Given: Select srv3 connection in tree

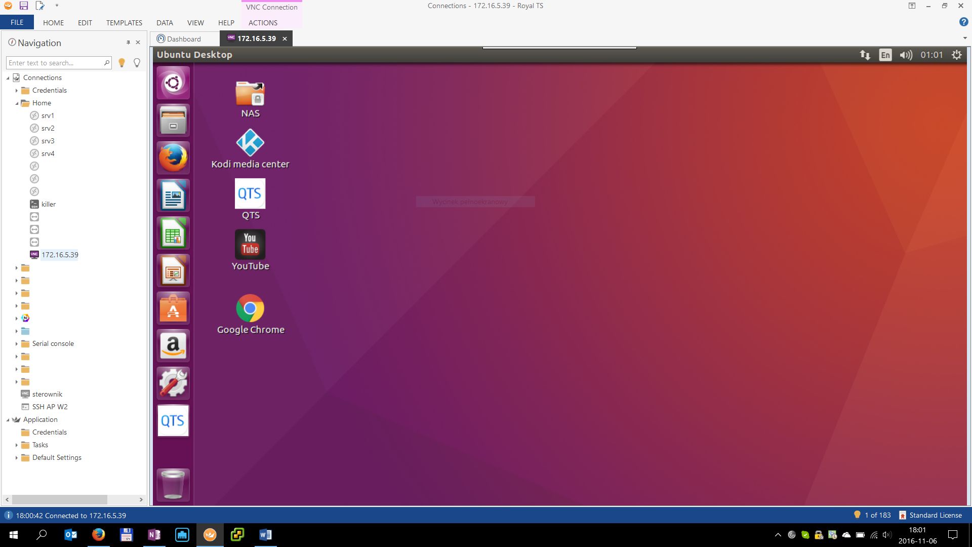Looking at the screenshot, I should (x=48, y=141).
